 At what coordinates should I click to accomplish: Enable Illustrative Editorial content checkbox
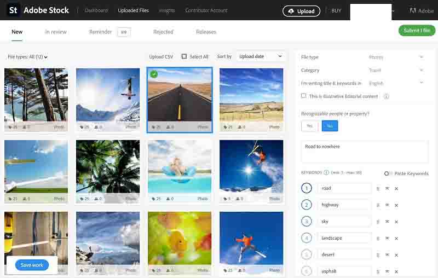click(304, 96)
